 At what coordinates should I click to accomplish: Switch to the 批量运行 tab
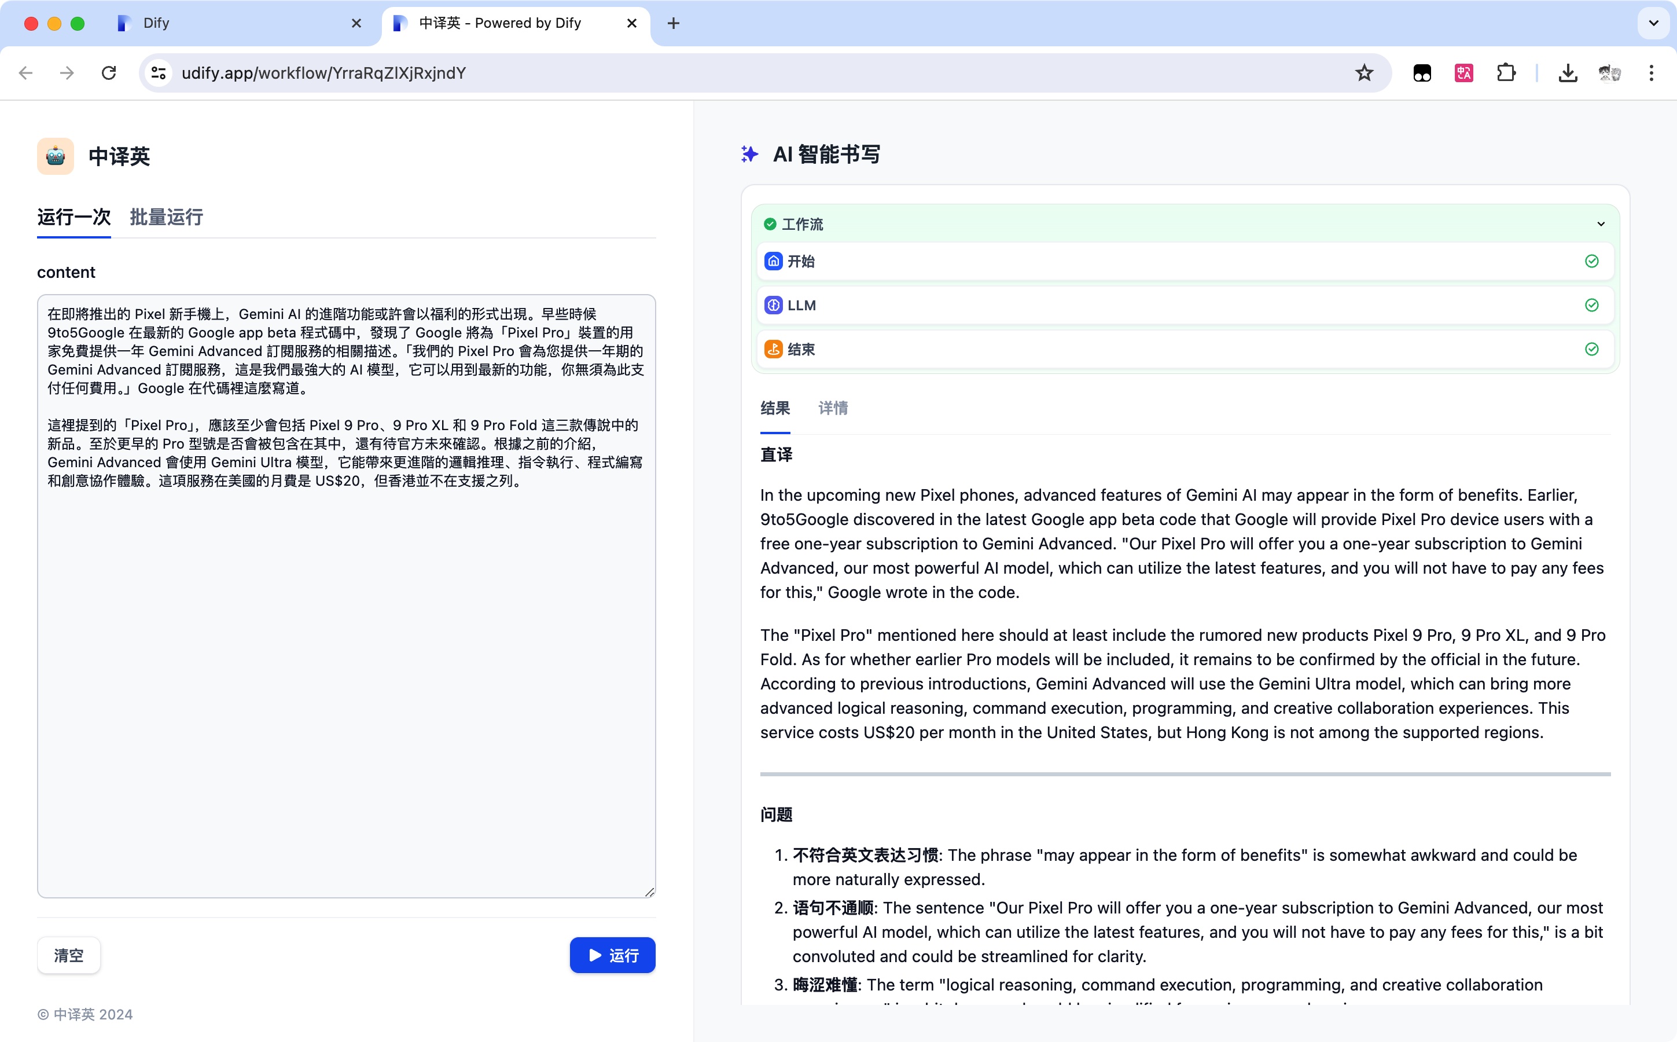pos(166,218)
